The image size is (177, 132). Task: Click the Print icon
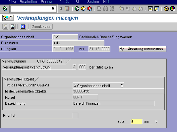pyautogui.click(x=99, y=9)
